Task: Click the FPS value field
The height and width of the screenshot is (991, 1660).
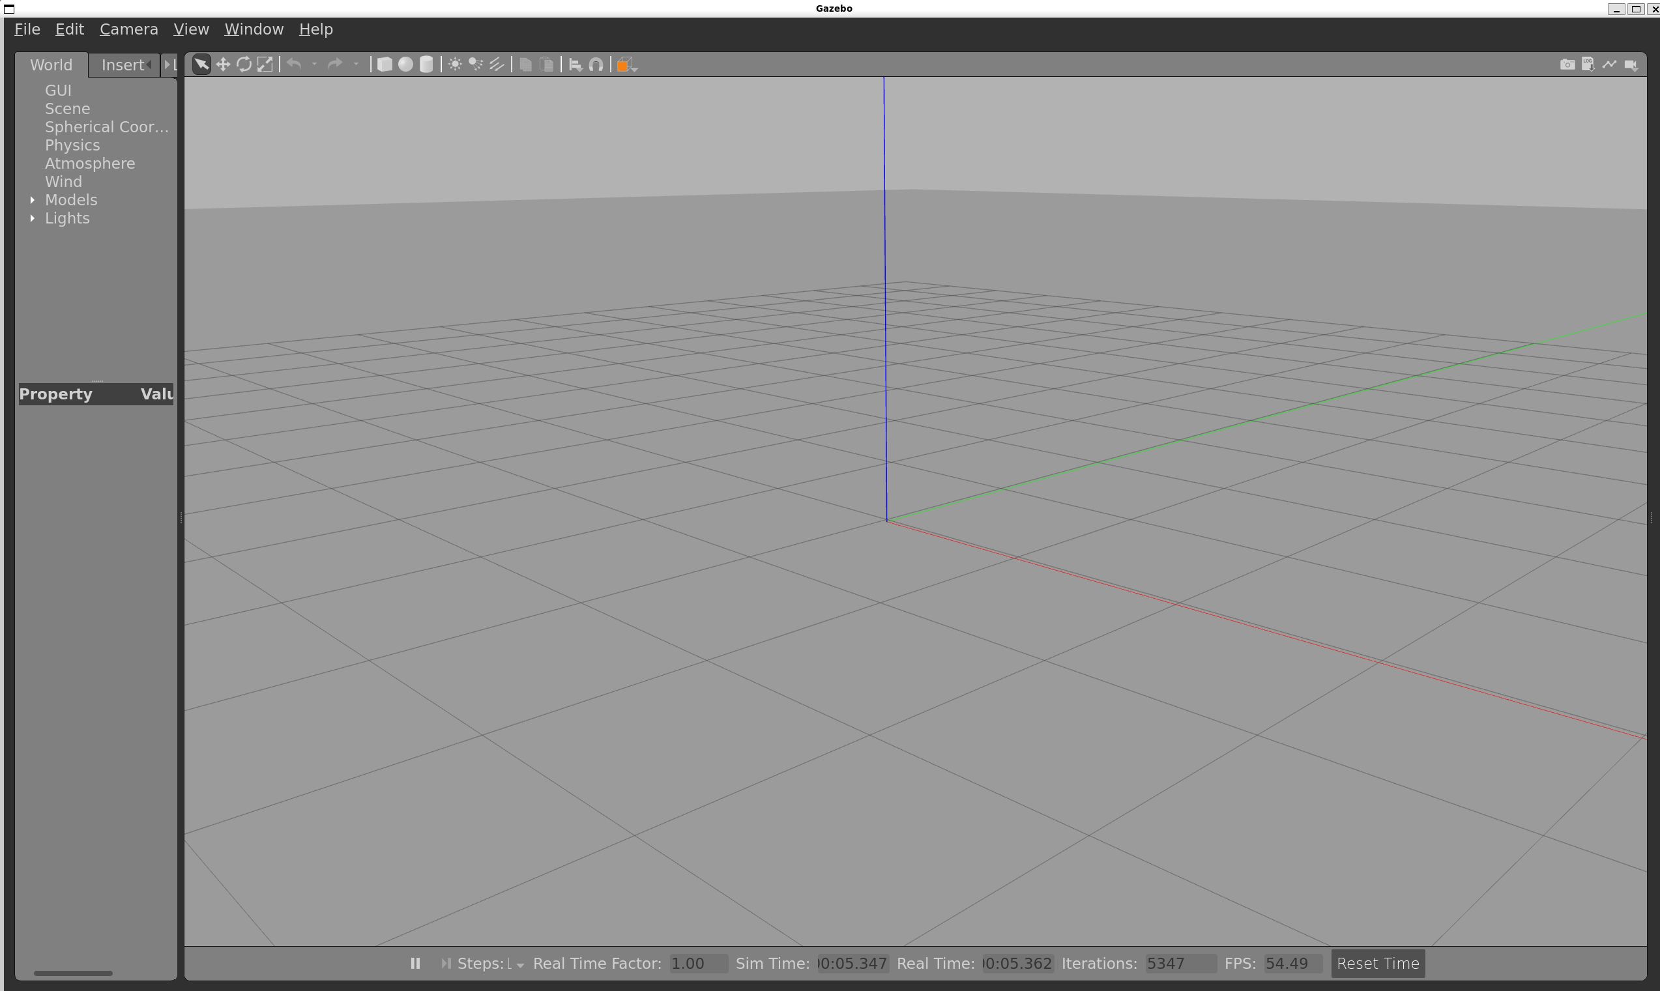Action: click(x=1292, y=964)
